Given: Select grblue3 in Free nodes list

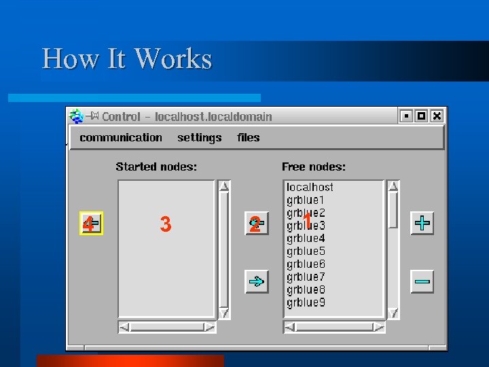Looking at the screenshot, I should [333, 226].
